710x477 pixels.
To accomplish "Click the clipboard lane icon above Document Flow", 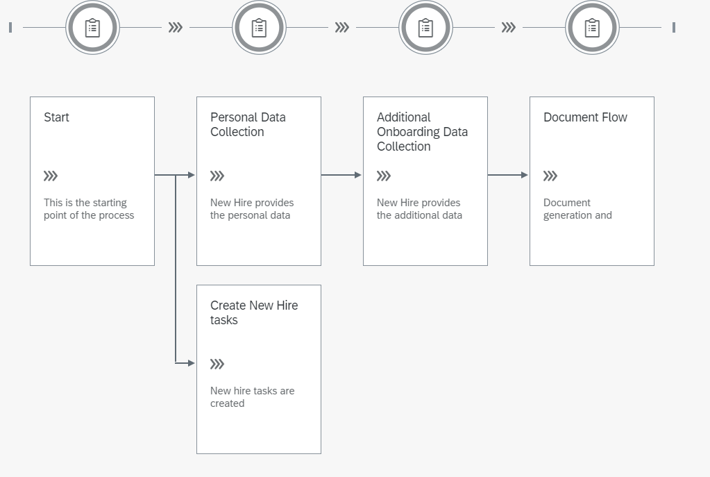I will pos(592,28).
